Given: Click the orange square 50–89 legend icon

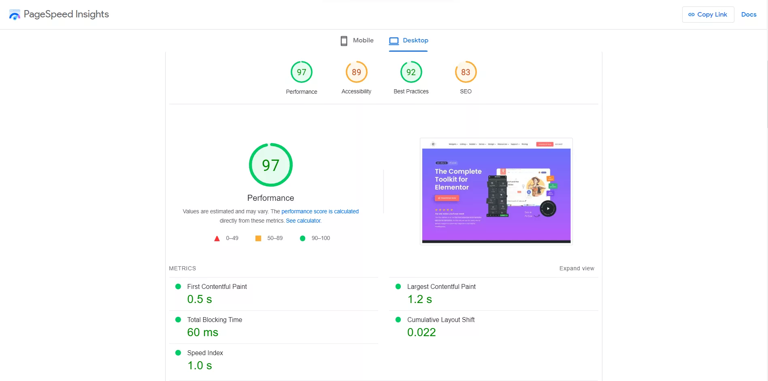Looking at the screenshot, I should [258, 238].
